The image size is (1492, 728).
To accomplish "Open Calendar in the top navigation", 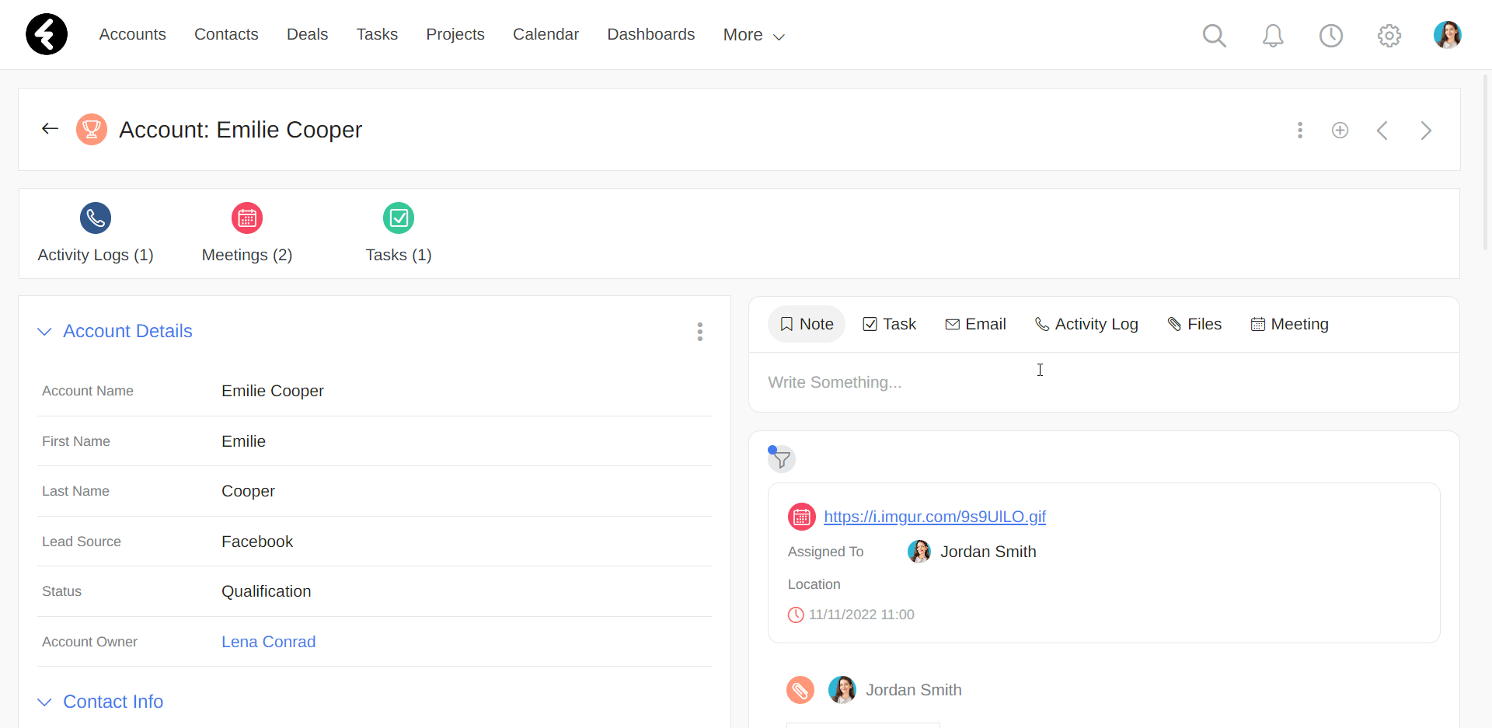I will pyautogui.click(x=546, y=34).
